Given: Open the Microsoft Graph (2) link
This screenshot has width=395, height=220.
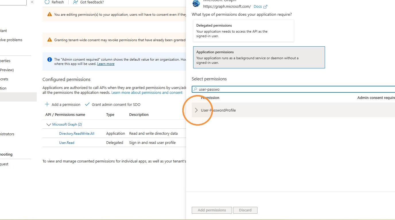Looking at the screenshot, I should 67,124.
